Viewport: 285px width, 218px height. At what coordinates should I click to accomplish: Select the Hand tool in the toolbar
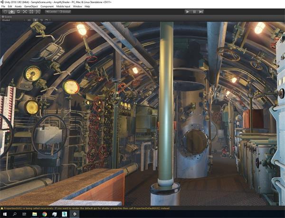click(x=4, y=11)
